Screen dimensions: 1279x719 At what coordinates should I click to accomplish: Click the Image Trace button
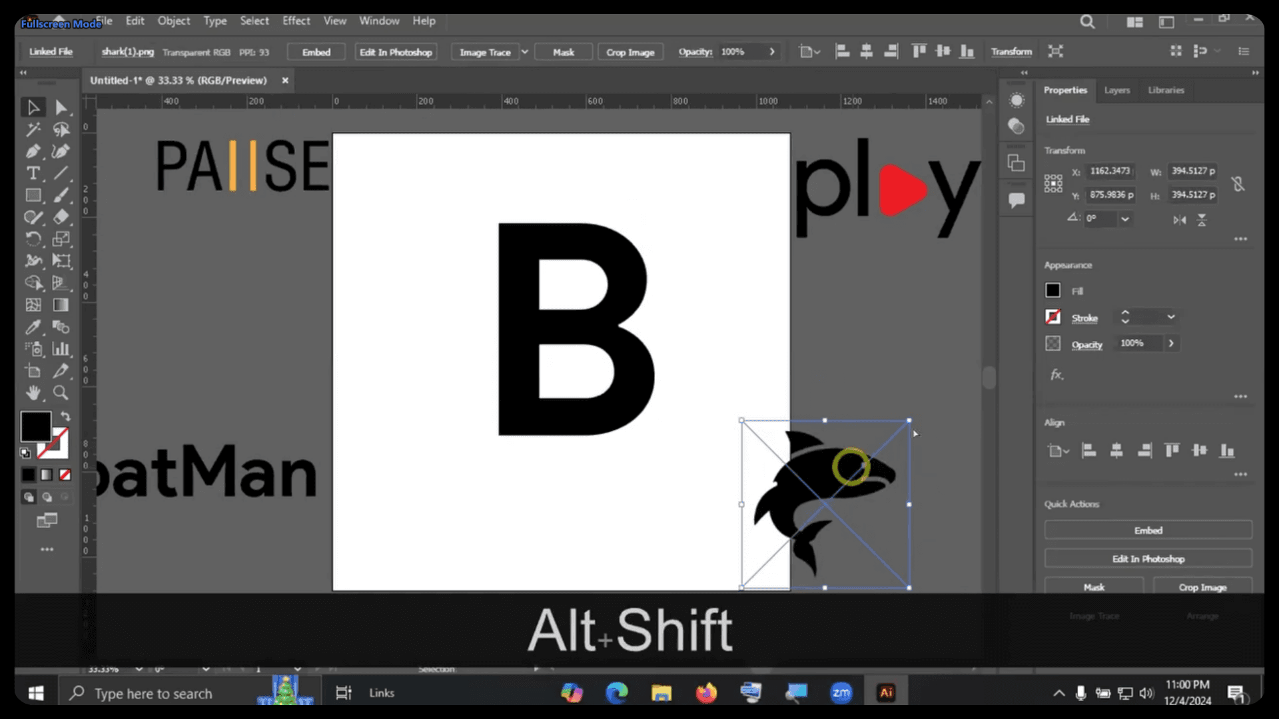click(485, 52)
